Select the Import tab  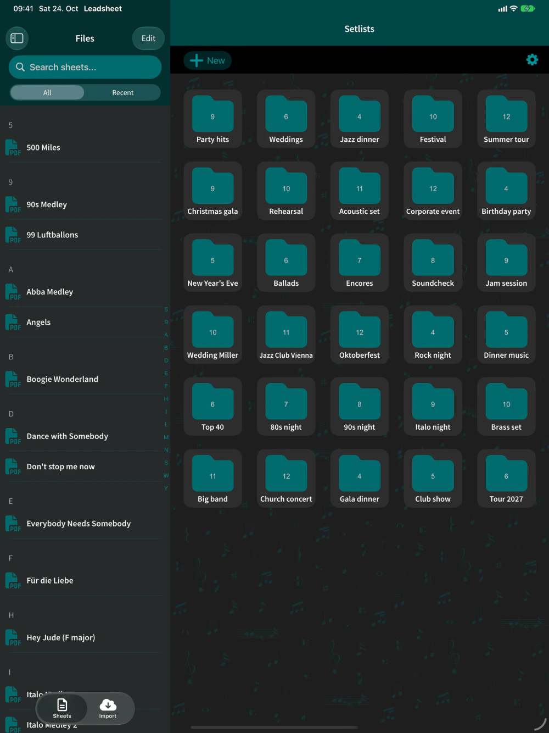coord(108,708)
